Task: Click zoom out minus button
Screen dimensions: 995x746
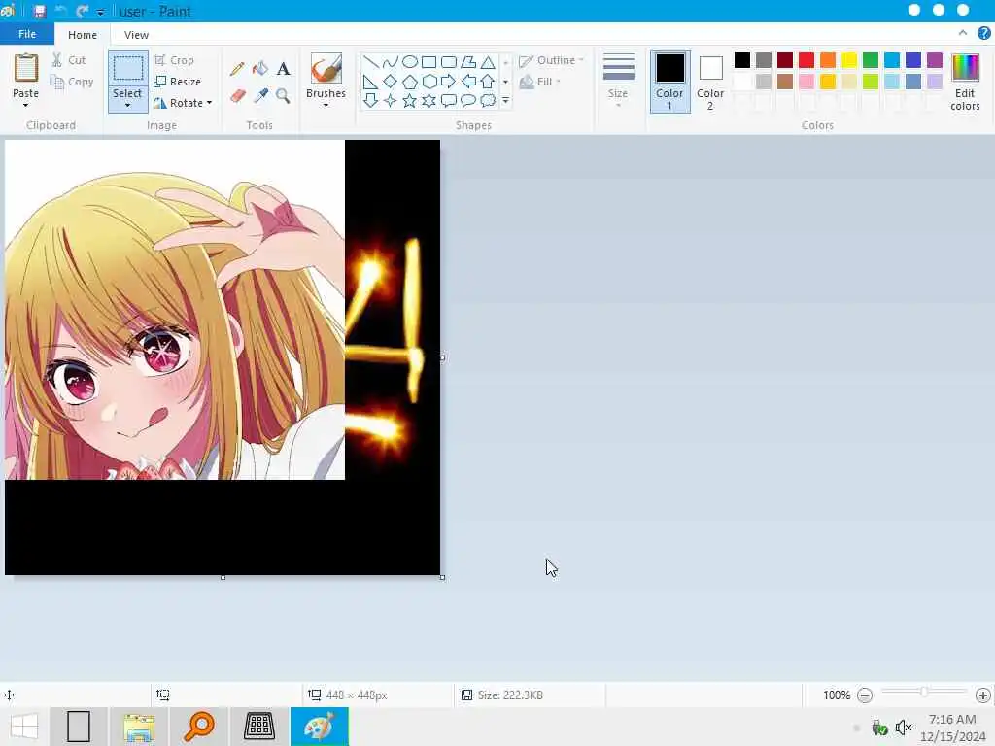Action: click(x=864, y=695)
